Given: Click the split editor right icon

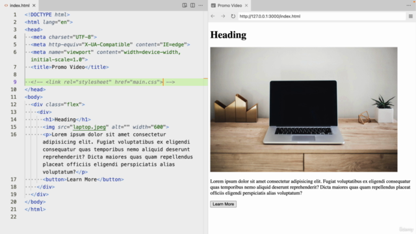Looking at the screenshot, I should pos(192,5).
